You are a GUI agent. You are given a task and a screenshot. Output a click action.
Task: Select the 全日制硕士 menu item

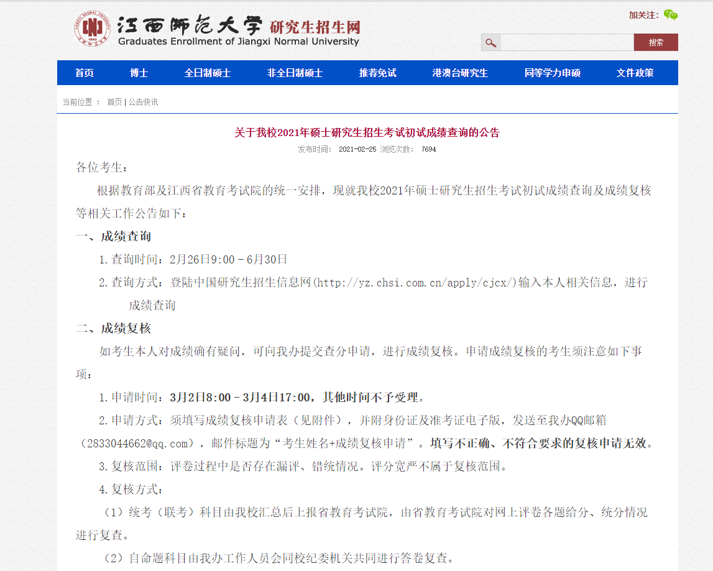[x=208, y=73]
